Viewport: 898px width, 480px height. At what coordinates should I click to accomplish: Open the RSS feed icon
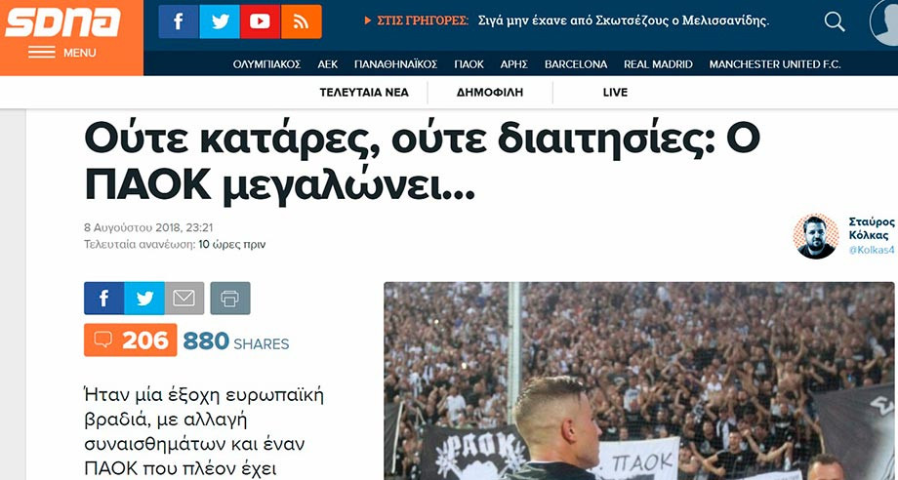pyautogui.click(x=302, y=21)
